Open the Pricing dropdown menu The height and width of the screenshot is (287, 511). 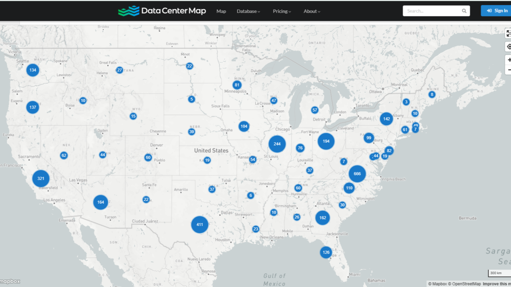[282, 11]
